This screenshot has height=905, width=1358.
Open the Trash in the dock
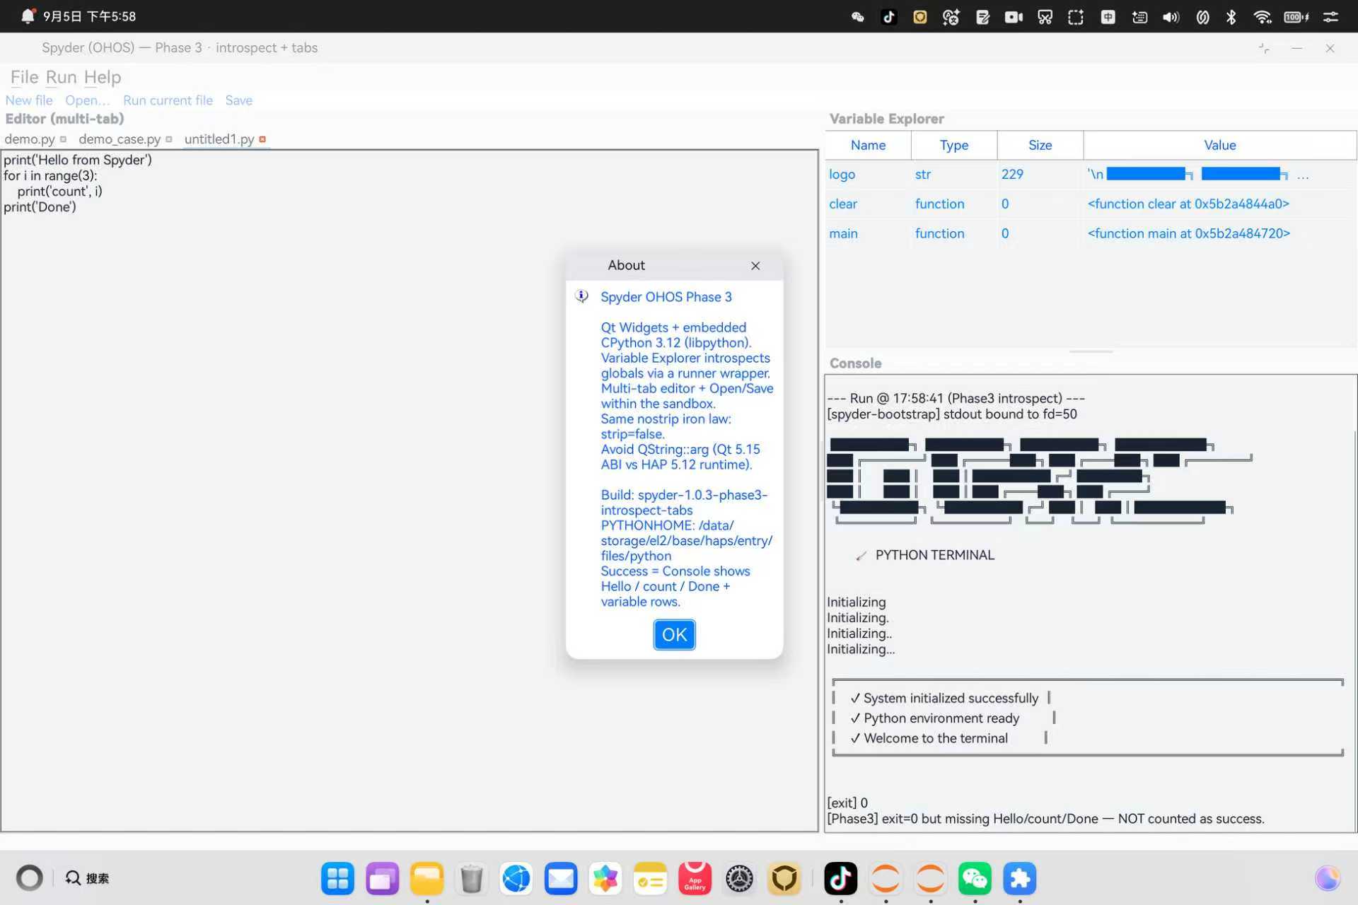[x=471, y=879]
